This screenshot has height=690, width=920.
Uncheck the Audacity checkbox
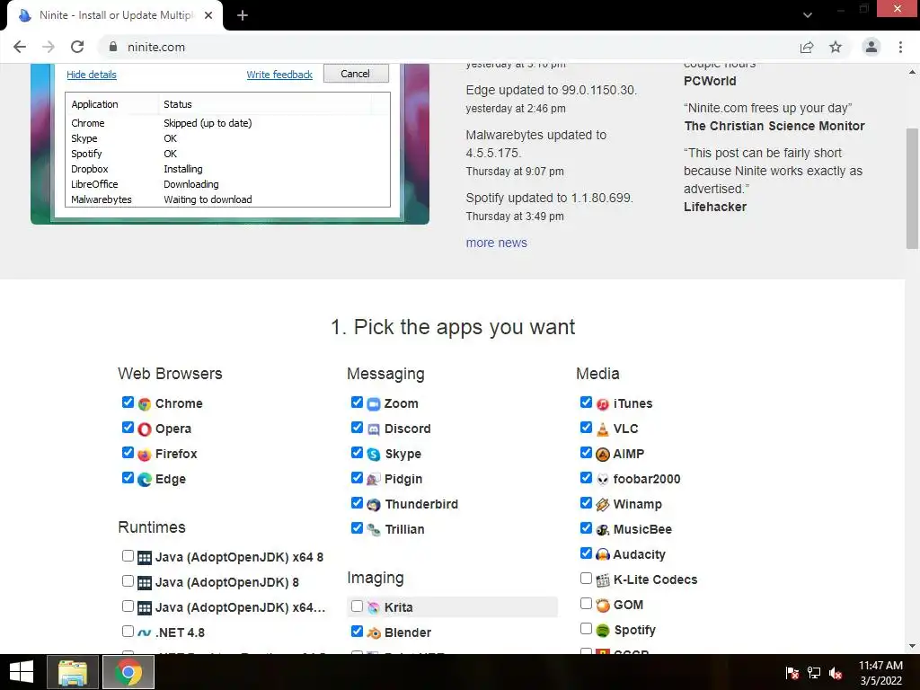coord(586,553)
